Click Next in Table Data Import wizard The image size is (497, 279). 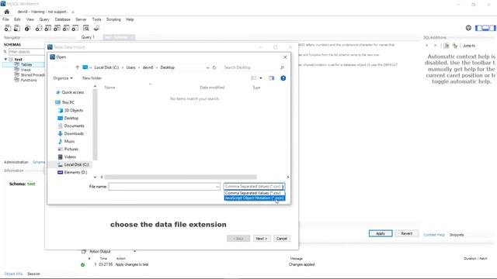pyautogui.click(x=262, y=239)
